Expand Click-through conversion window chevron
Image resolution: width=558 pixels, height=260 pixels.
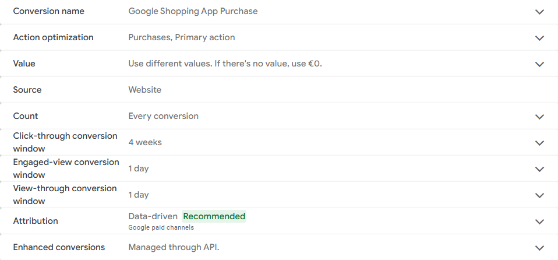539,143
